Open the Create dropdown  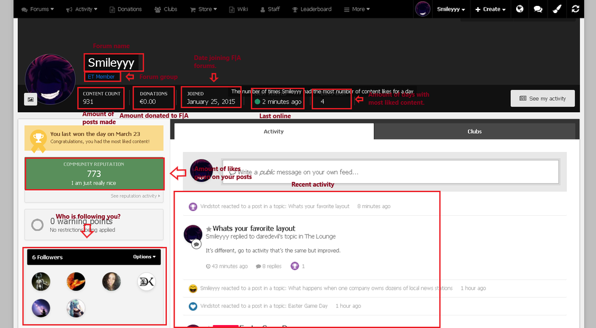coord(491,9)
